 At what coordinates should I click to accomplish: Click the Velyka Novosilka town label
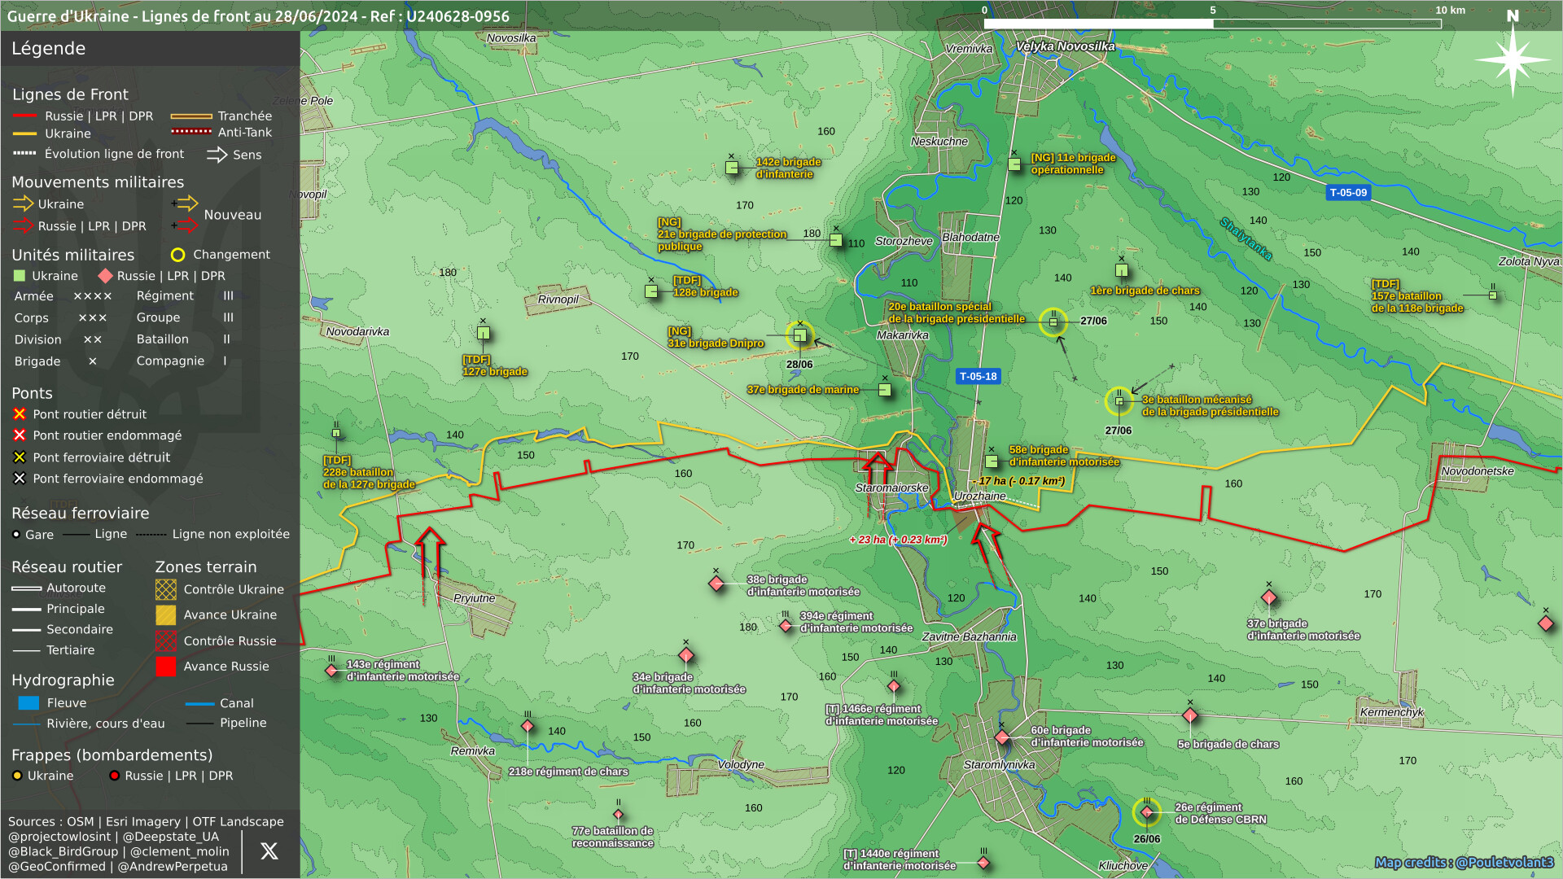(1065, 46)
